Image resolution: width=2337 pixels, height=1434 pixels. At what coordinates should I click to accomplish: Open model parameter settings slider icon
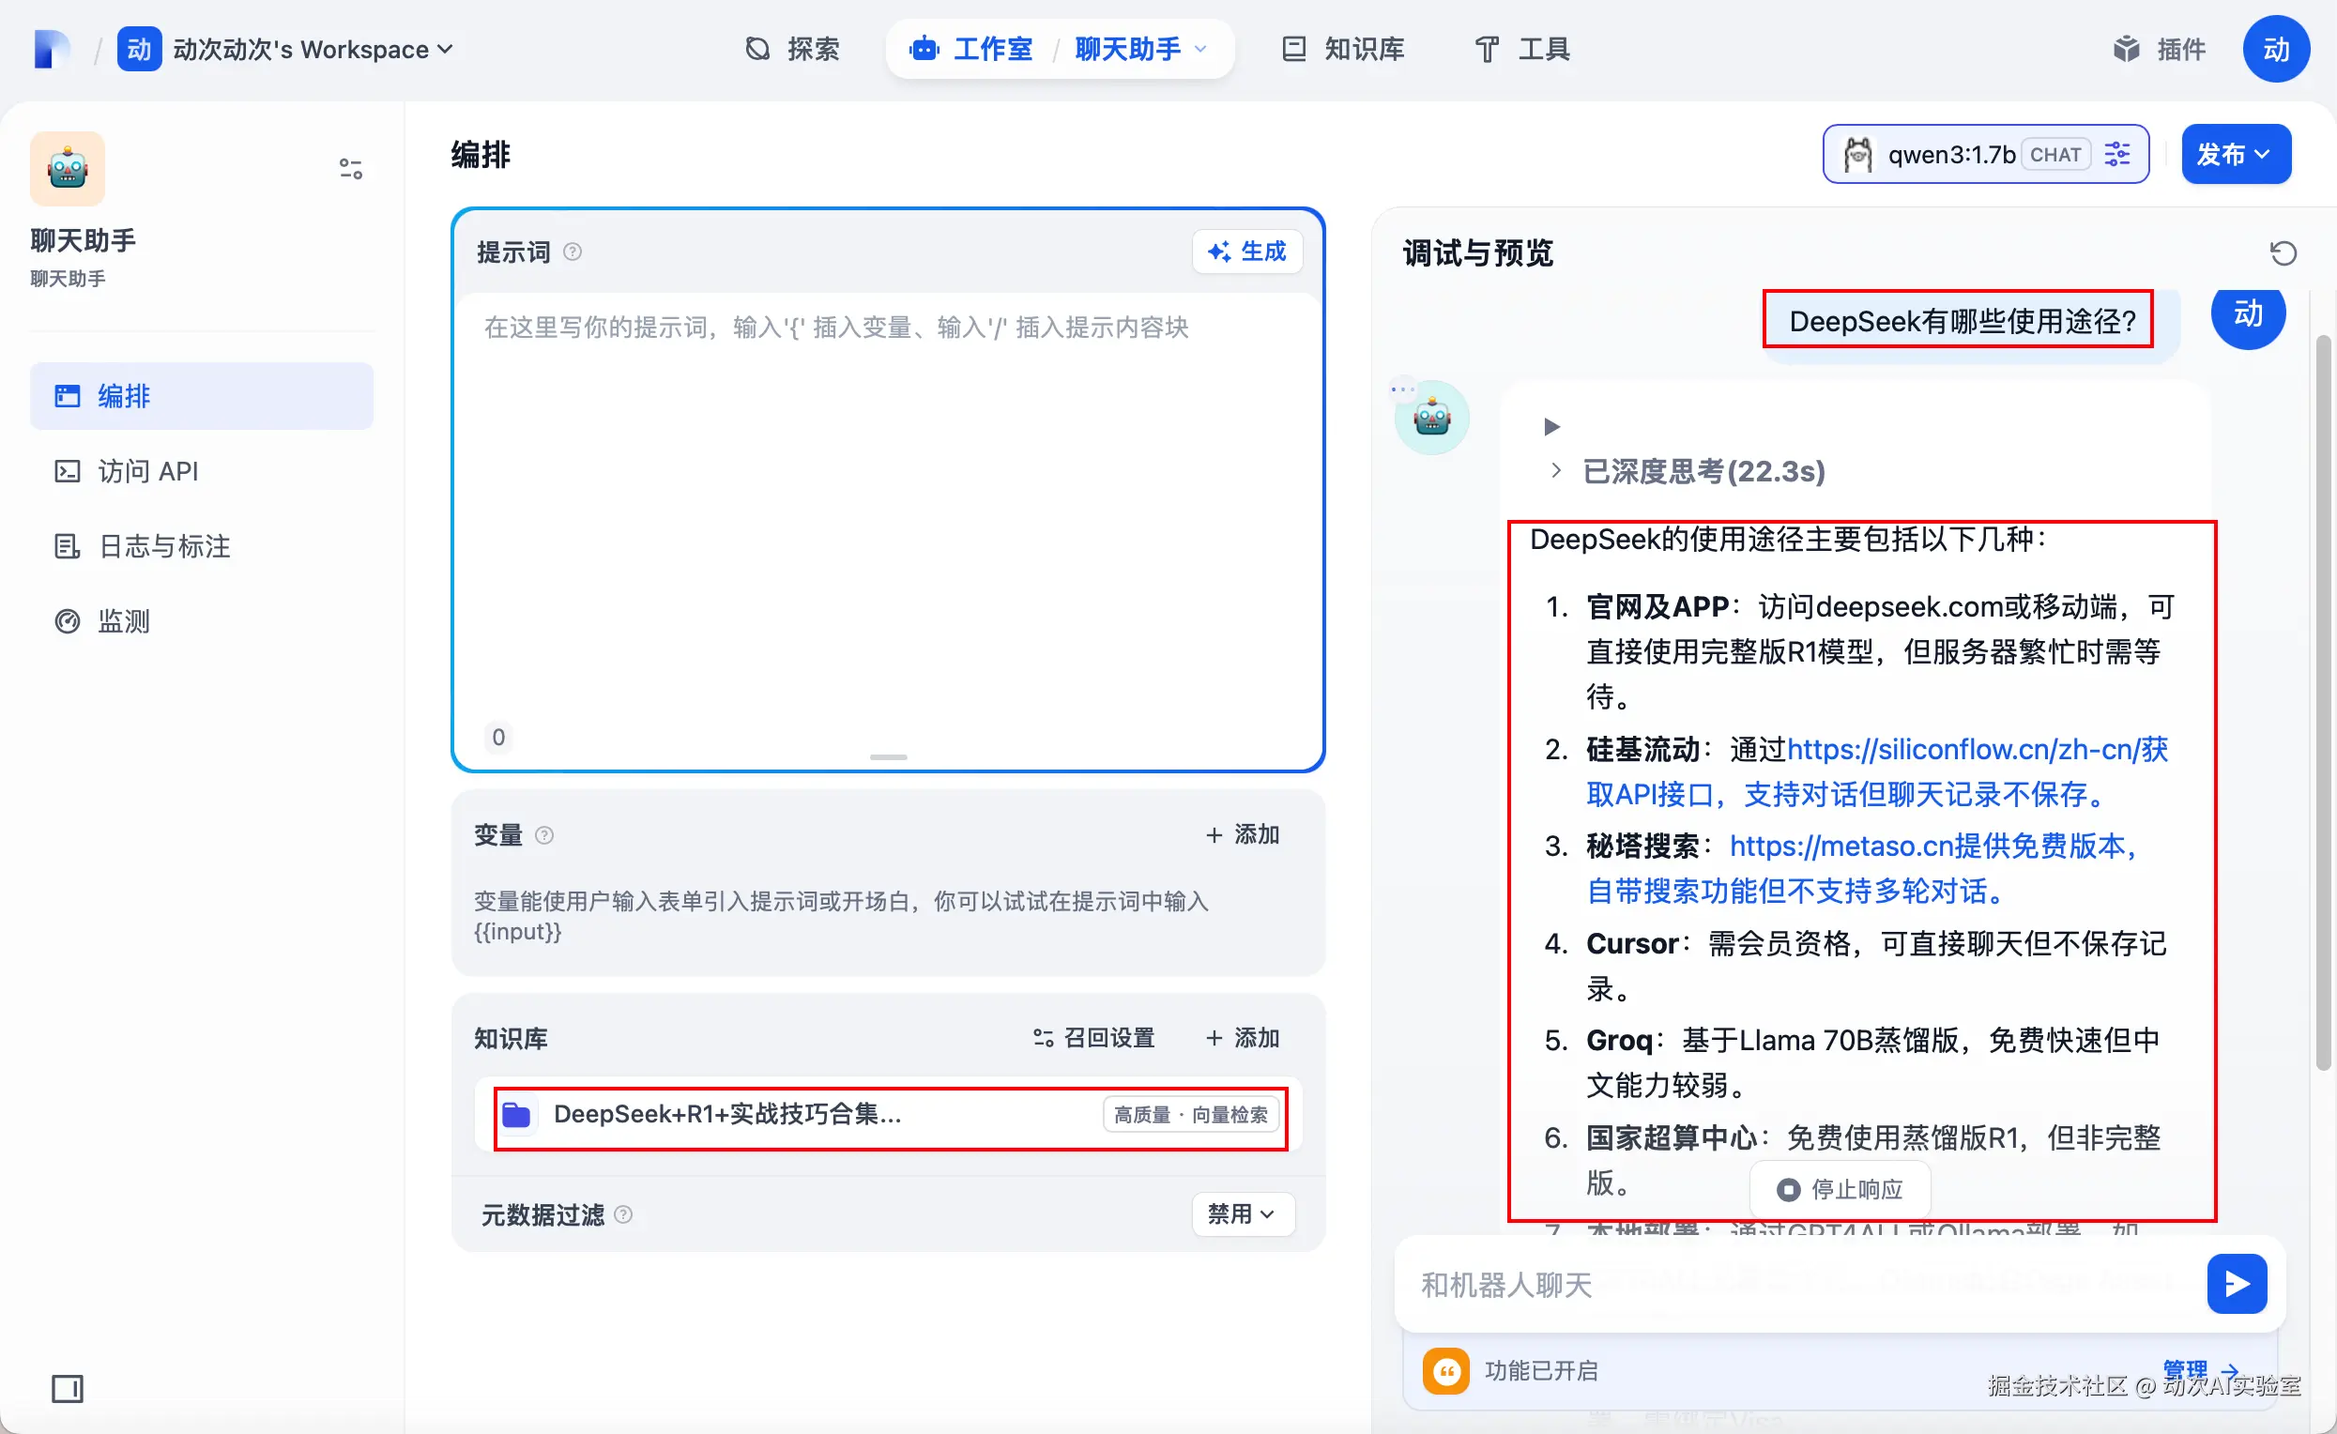[2117, 155]
